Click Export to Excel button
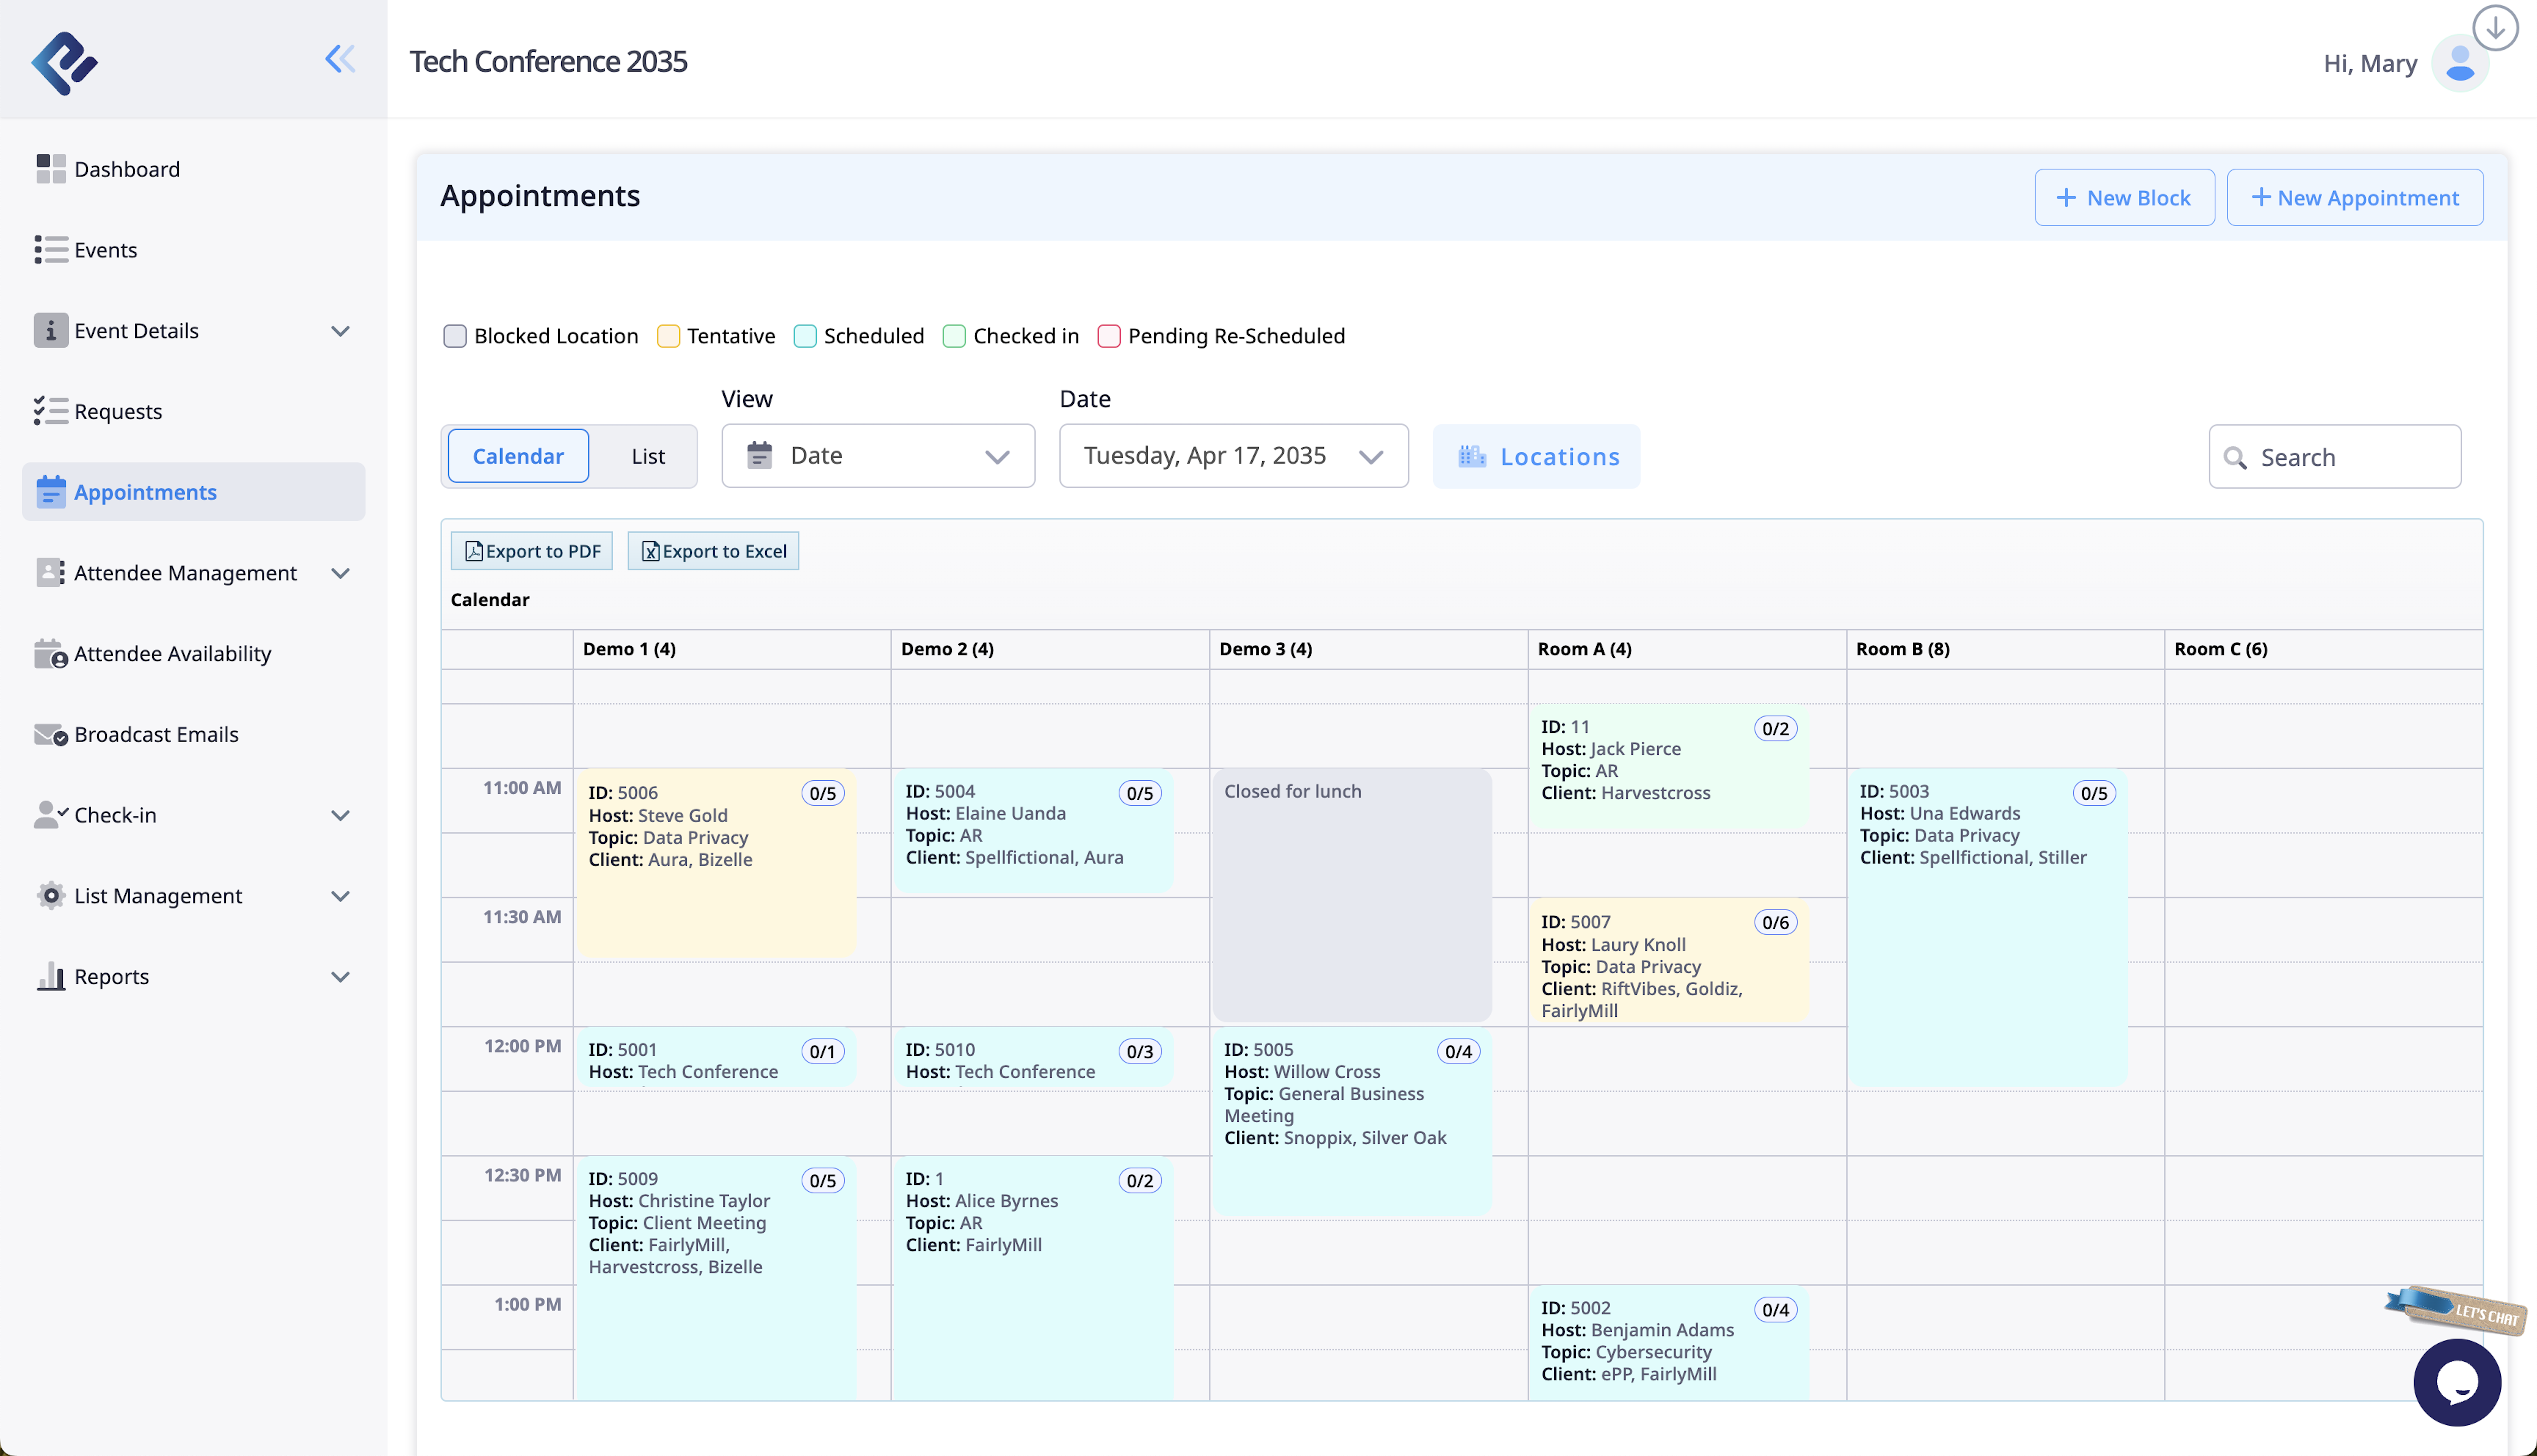 point(713,551)
